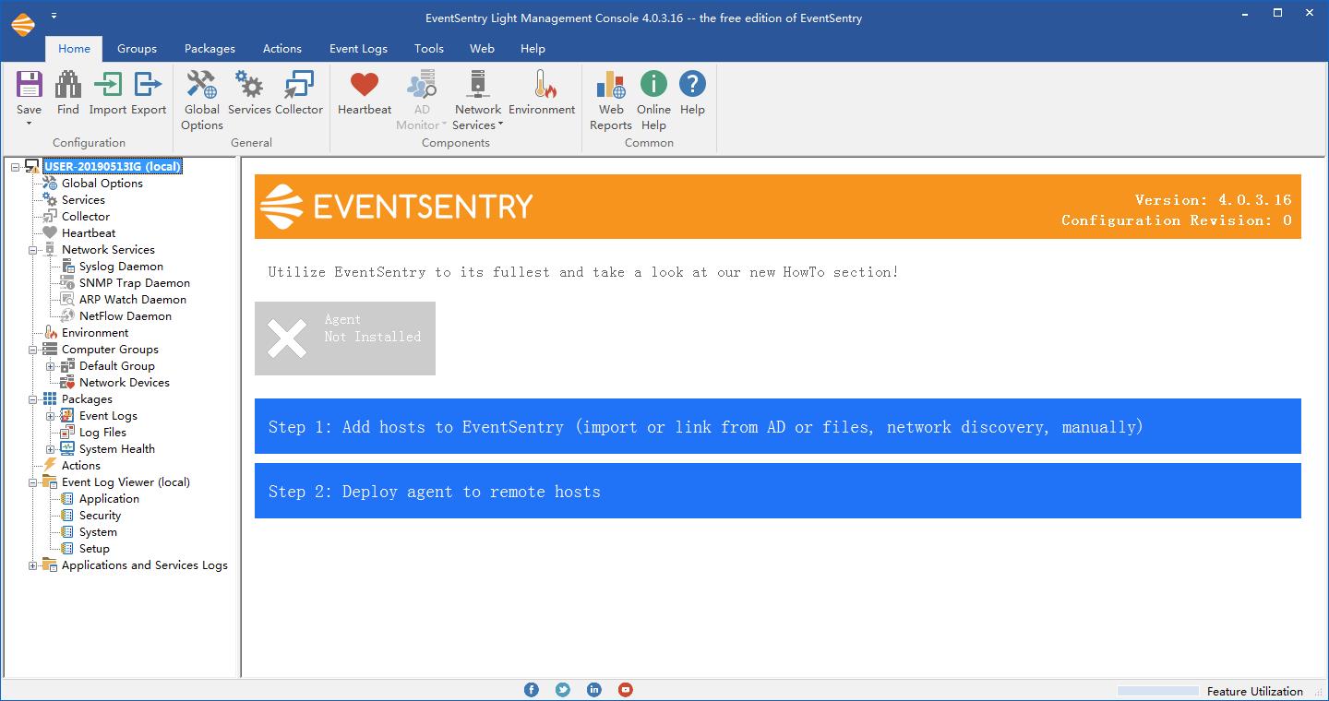The height and width of the screenshot is (701, 1329).
Task: Expand Applications and Services Logs node
Action: (x=33, y=565)
